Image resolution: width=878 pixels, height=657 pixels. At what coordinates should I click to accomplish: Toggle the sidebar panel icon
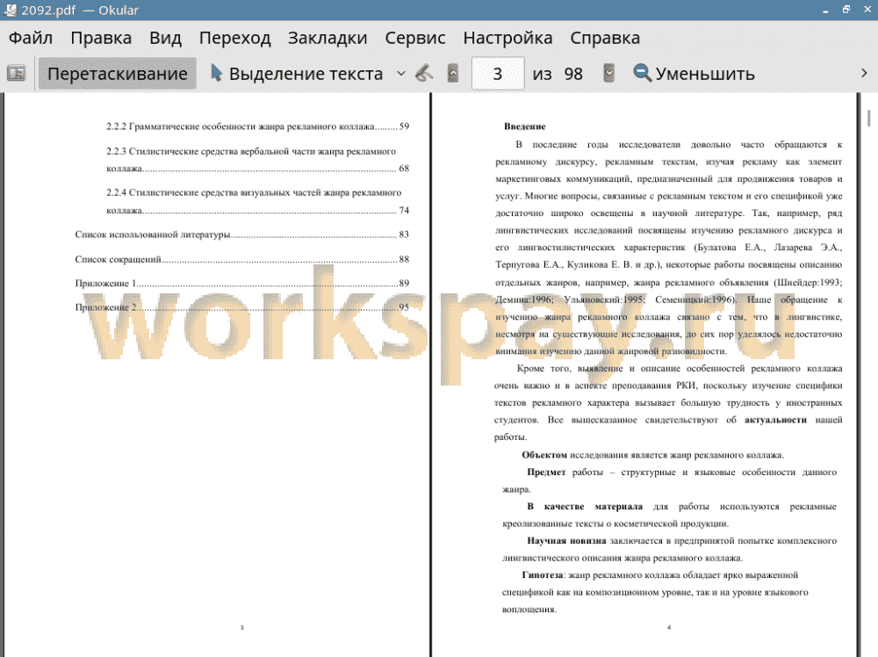(16, 74)
